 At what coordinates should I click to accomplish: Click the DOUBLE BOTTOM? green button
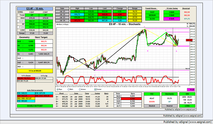(x=35, y=106)
